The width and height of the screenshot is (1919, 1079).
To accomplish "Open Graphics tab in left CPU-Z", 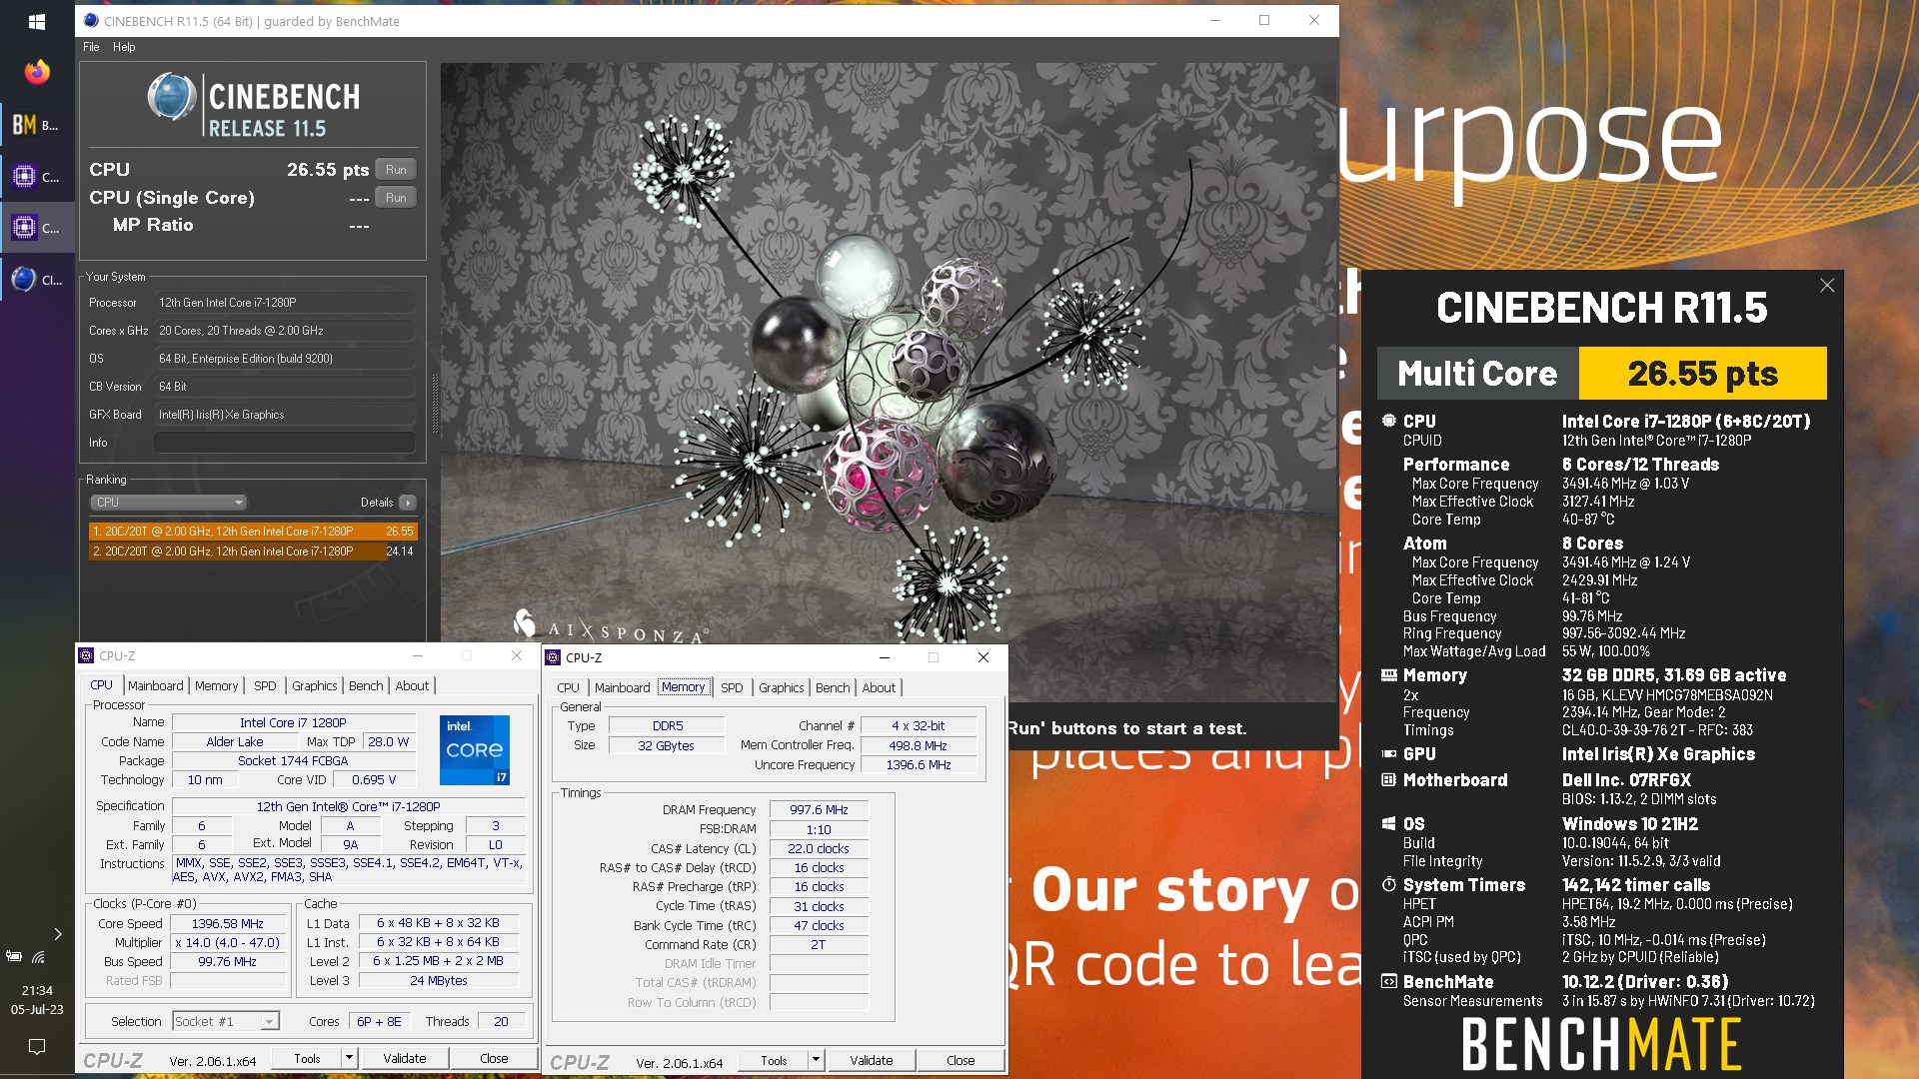I will click(314, 685).
